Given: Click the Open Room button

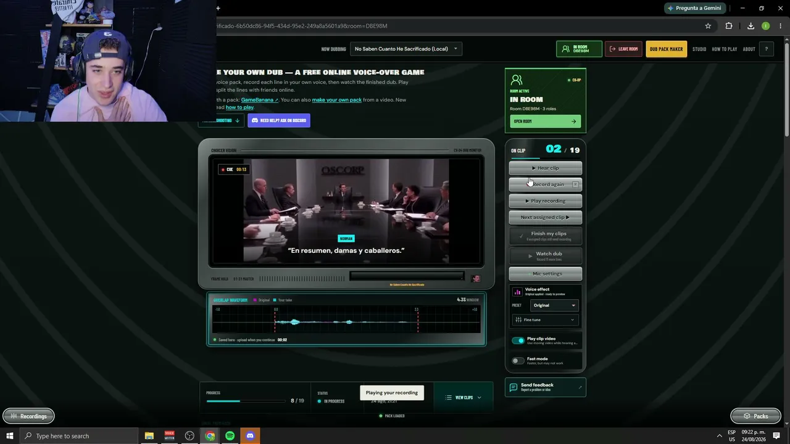Looking at the screenshot, I should pyautogui.click(x=545, y=121).
